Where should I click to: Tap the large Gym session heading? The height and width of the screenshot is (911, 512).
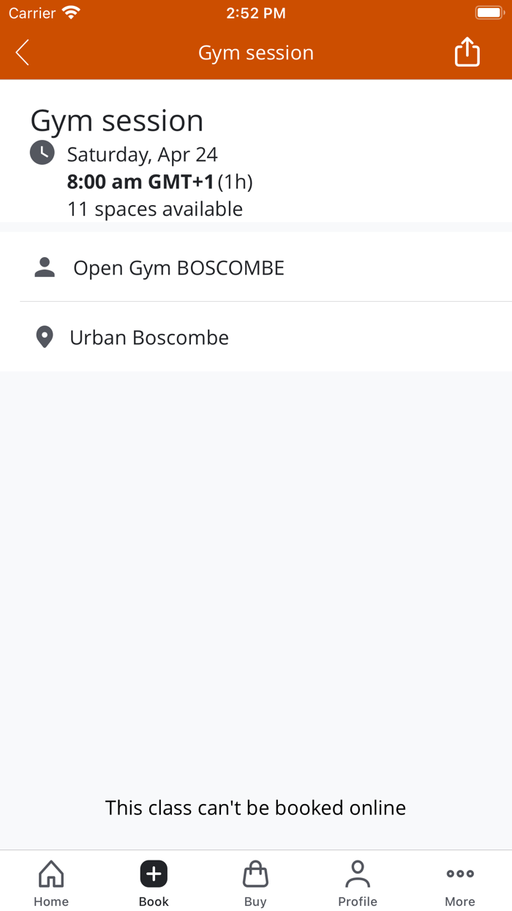117,121
